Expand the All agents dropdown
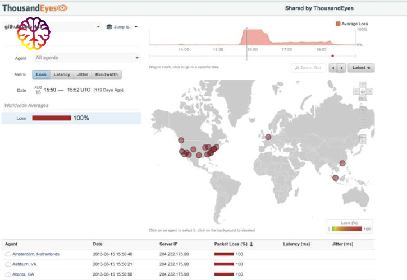Screen dimensions: 407x280 coord(87,58)
